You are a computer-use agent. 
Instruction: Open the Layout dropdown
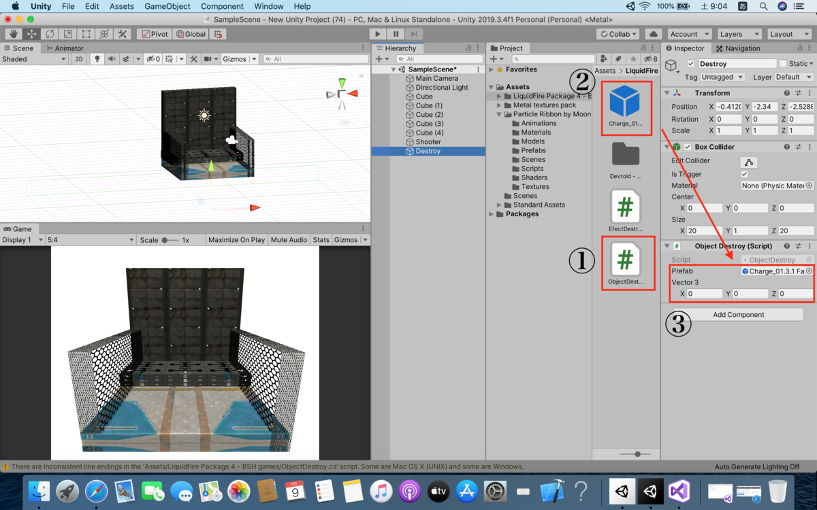[x=788, y=34]
